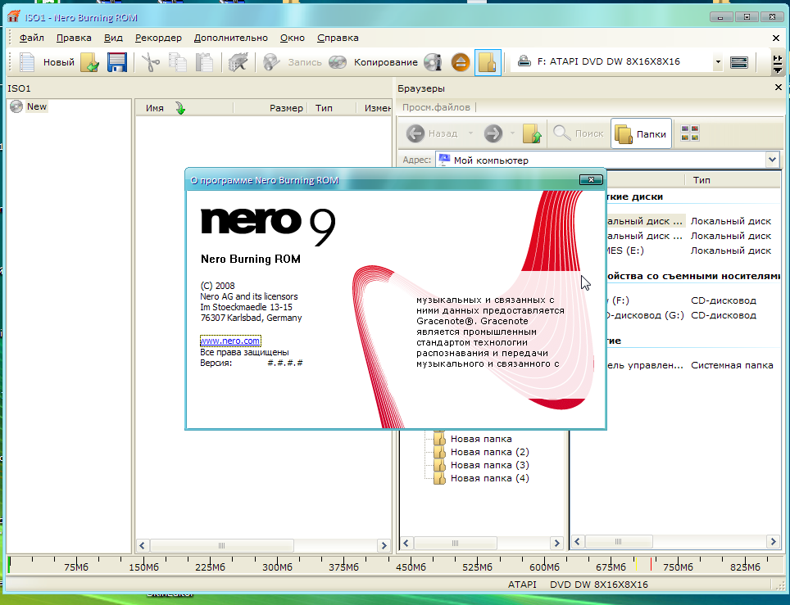
Task: Select folder Новая папка (4)
Action: tap(490, 478)
